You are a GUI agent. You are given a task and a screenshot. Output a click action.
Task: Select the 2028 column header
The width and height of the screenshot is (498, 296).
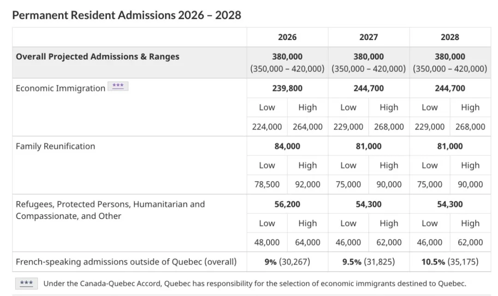(x=450, y=37)
